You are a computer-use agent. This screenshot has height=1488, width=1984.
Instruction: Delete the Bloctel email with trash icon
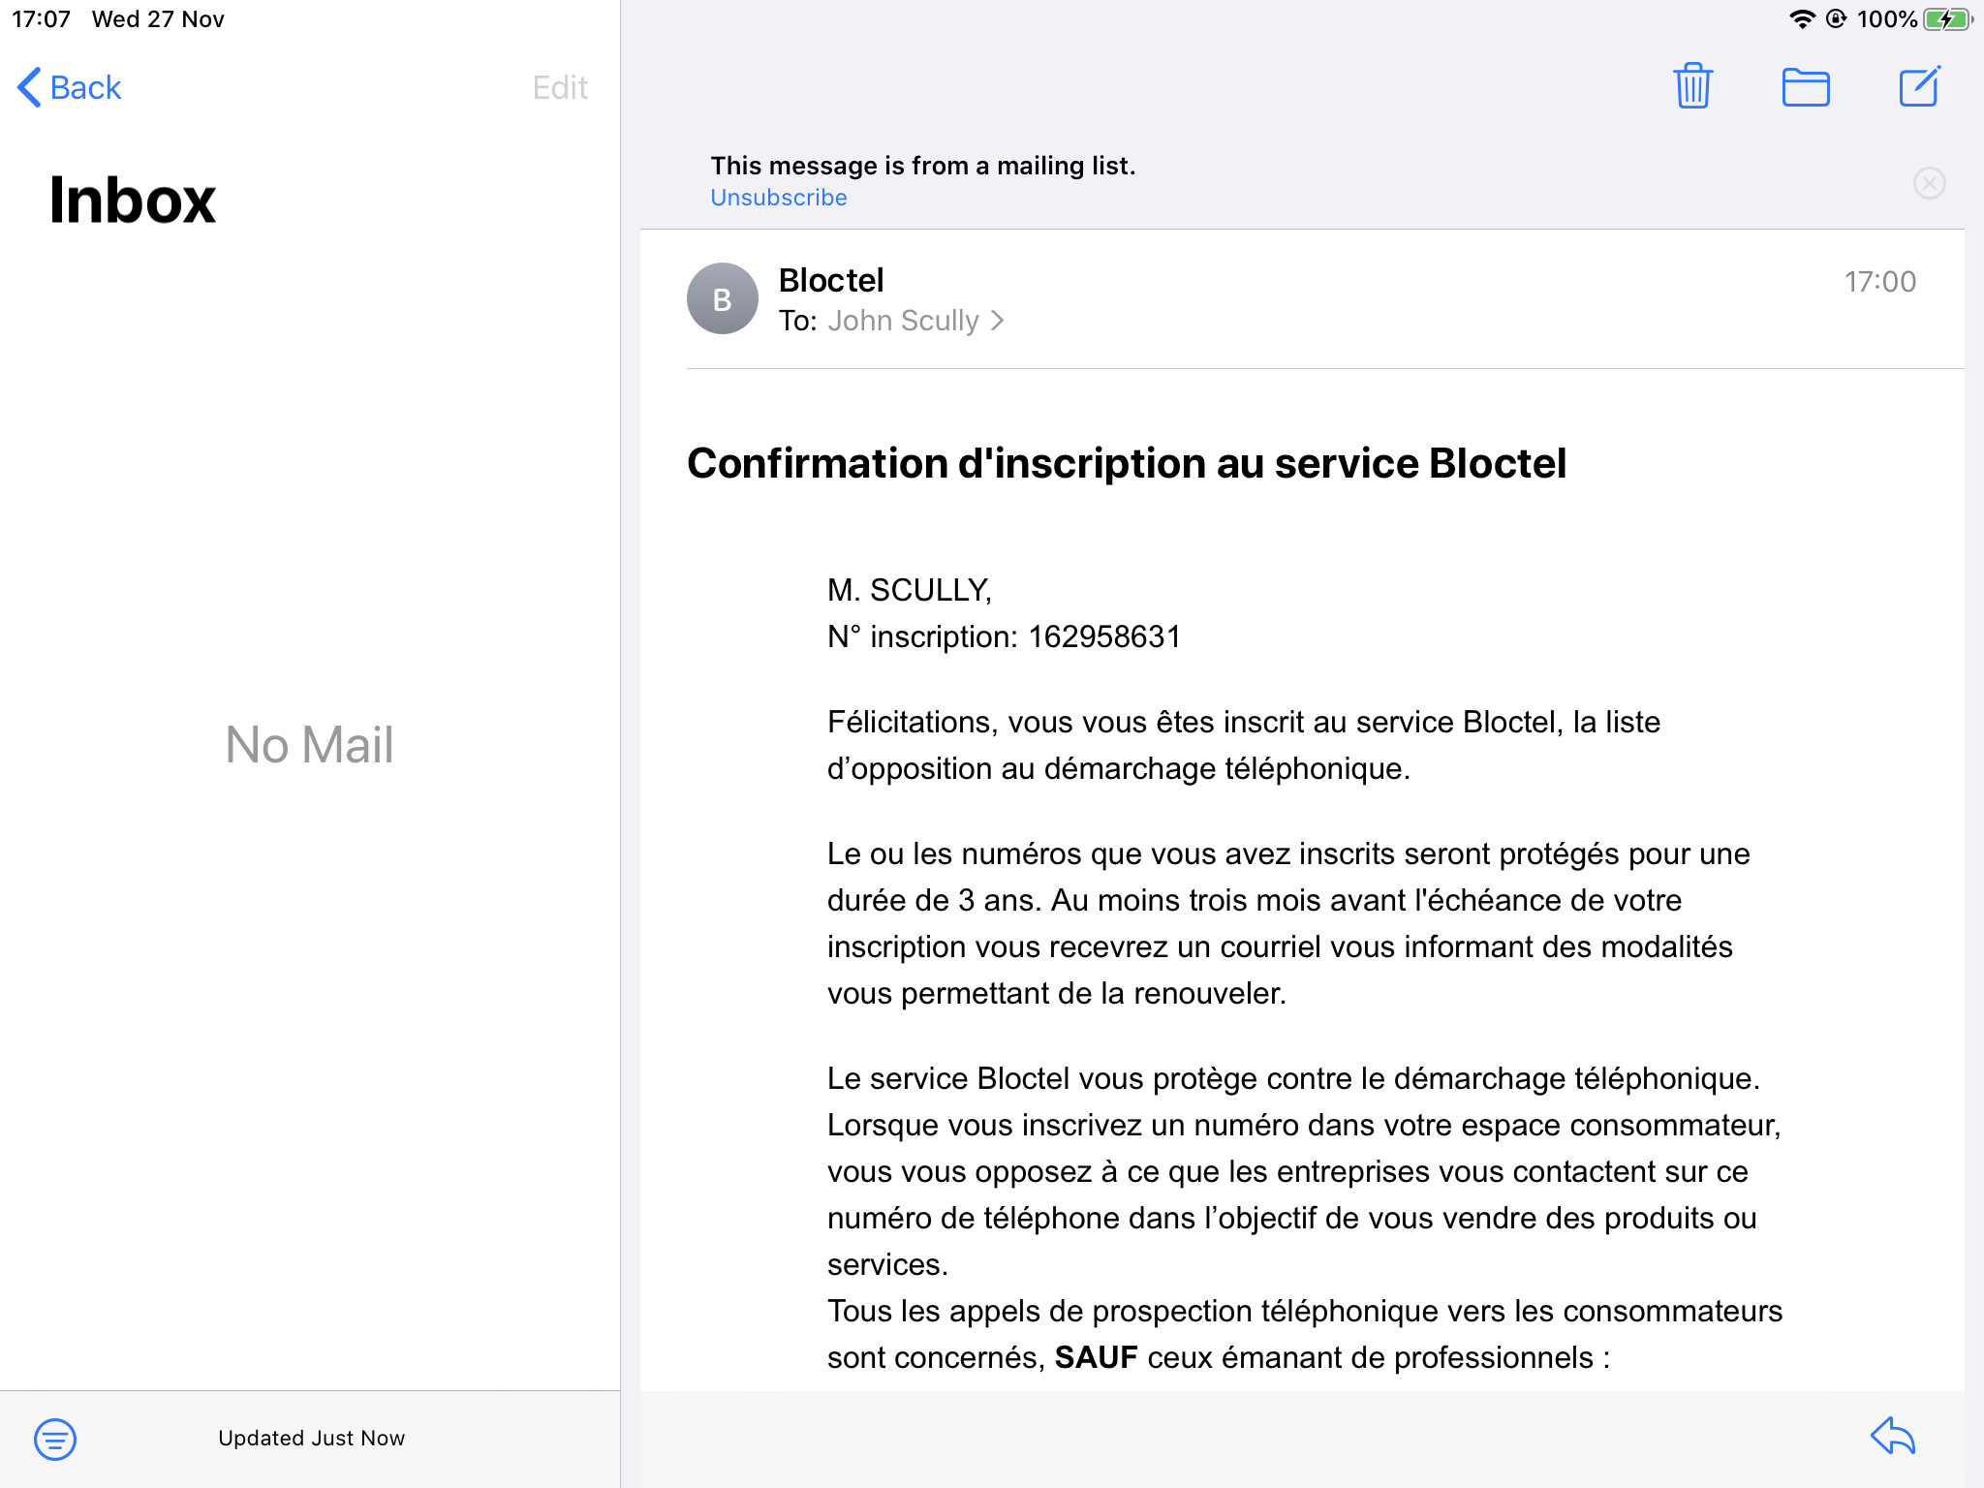coord(1692,86)
